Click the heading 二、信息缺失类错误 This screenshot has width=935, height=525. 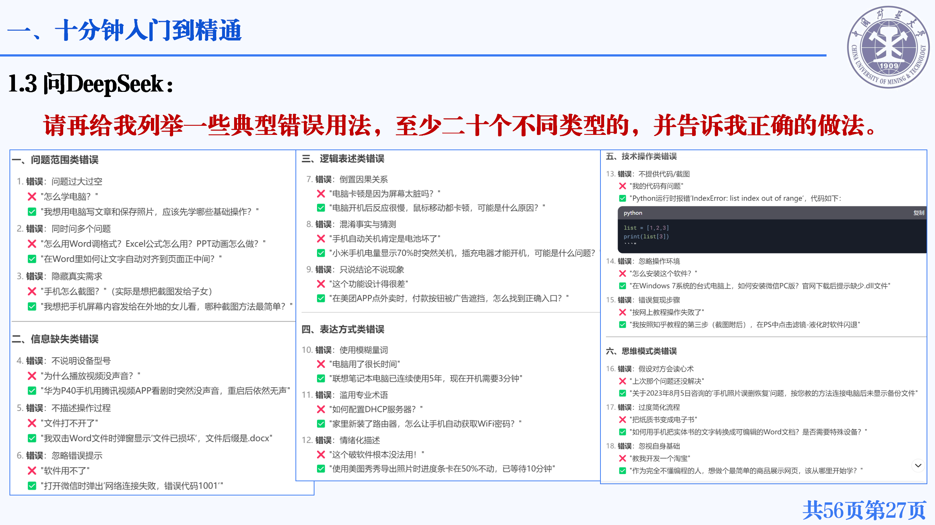[x=55, y=339]
